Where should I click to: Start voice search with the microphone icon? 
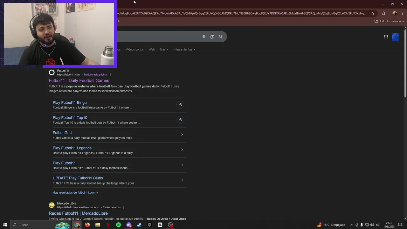point(204,37)
